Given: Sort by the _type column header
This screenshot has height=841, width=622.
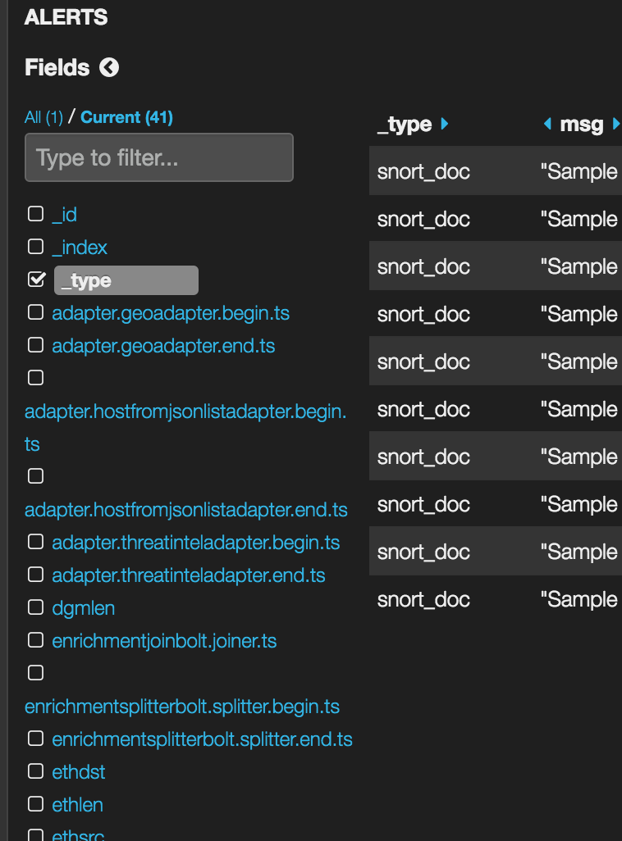Looking at the screenshot, I should [405, 125].
